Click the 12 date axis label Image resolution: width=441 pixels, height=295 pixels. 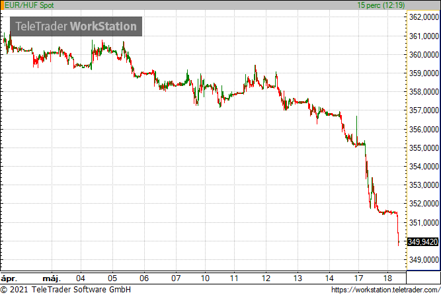click(266, 278)
